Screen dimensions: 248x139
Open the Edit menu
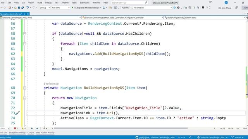9,3
